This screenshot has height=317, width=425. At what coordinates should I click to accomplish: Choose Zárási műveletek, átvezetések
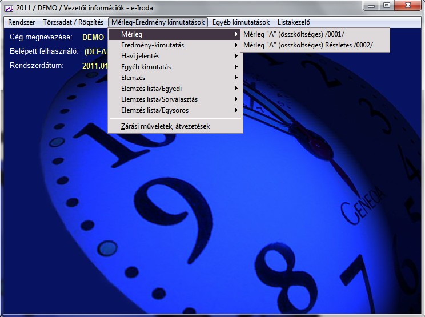tap(166, 126)
